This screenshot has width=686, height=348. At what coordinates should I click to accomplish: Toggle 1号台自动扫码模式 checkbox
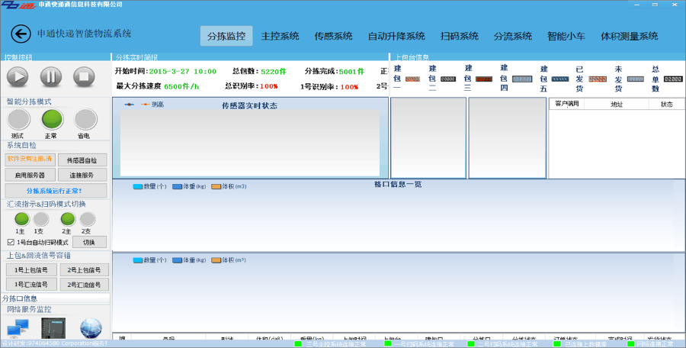coord(10,242)
